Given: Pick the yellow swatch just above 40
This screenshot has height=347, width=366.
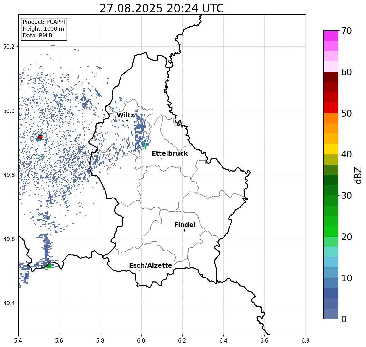Looking at the screenshot, I should [331, 149].
